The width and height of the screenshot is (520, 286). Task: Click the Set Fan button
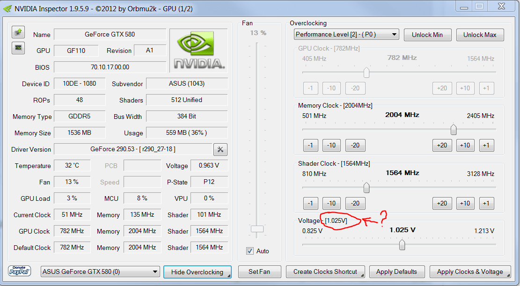point(259,272)
